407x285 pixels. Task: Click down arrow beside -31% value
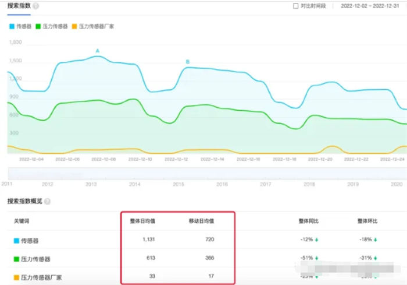click(x=376, y=257)
